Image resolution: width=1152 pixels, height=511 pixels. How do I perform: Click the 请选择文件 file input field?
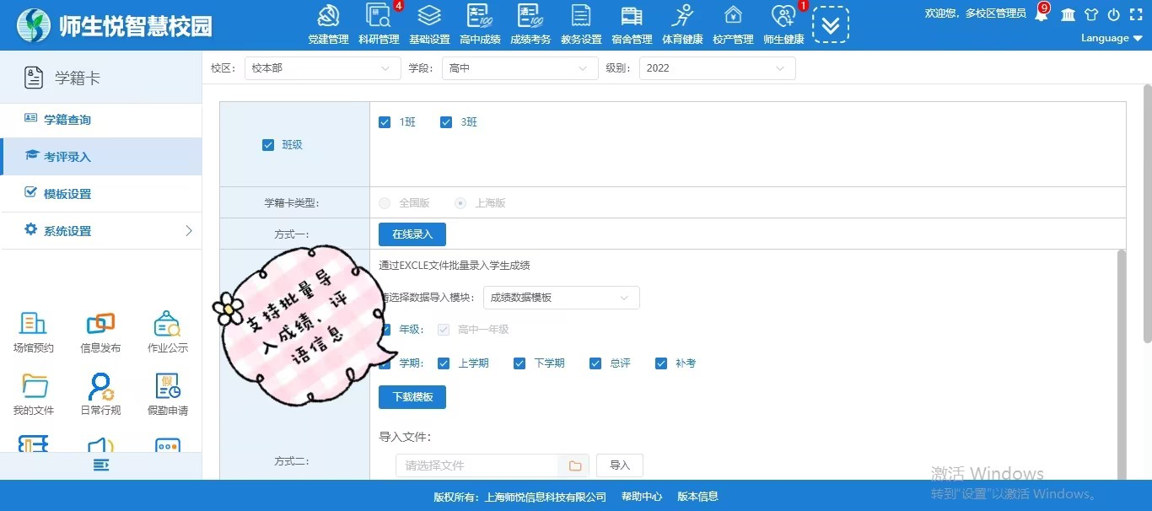476,465
